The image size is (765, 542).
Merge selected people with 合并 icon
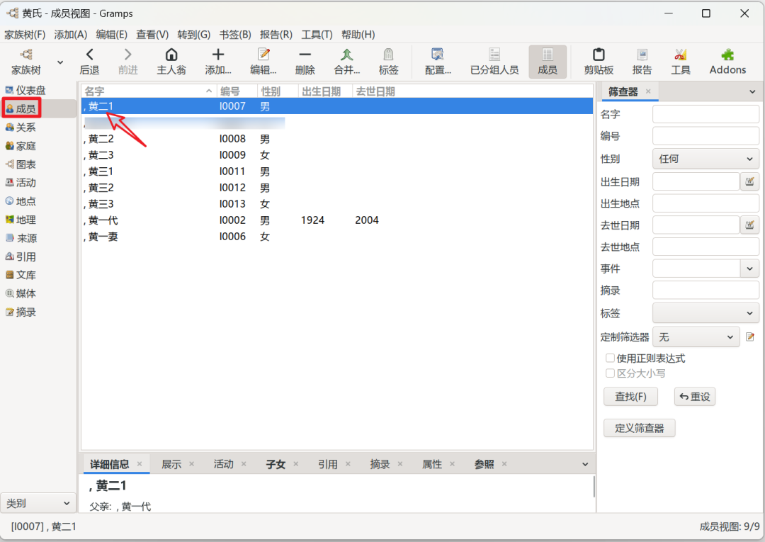pyautogui.click(x=346, y=61)
